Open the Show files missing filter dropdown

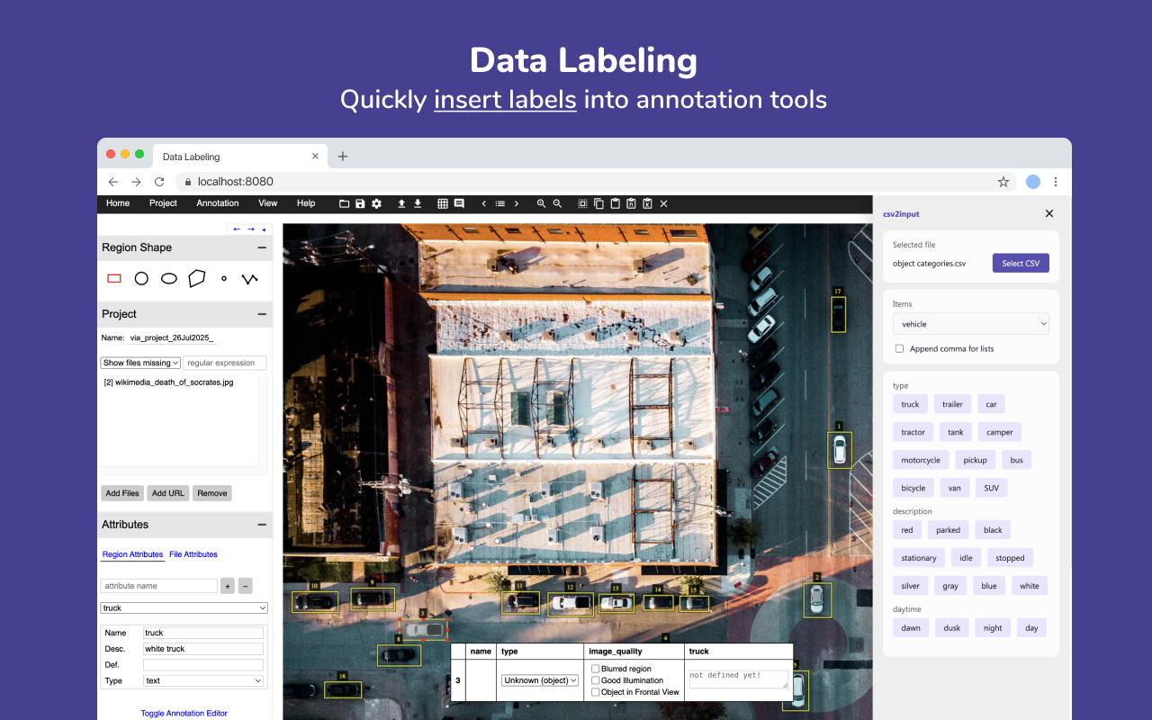(139, 363)
